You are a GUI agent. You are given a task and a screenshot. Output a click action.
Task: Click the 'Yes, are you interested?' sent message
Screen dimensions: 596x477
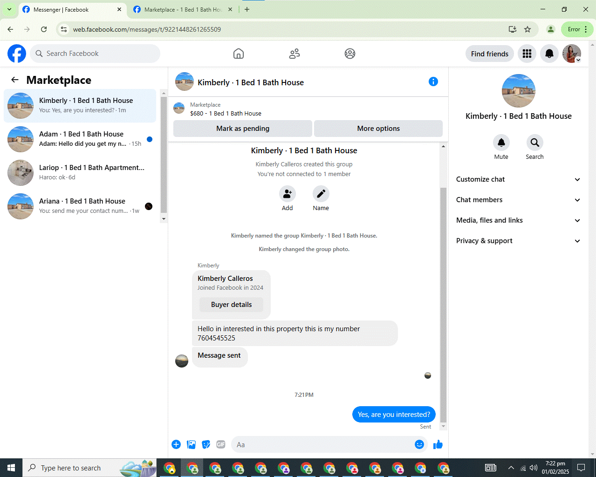[x=394, y=415]
